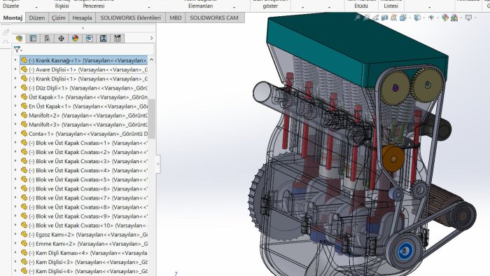Select the Conta<1> tree row
This screenshot has width=490, height=276.
point(83,134)
